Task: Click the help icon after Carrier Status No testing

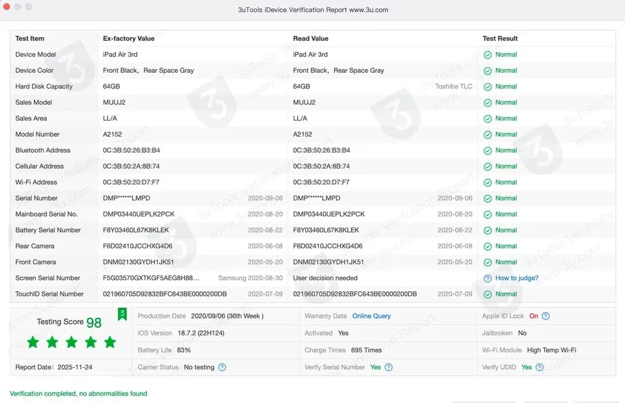Action: [221, 367]
